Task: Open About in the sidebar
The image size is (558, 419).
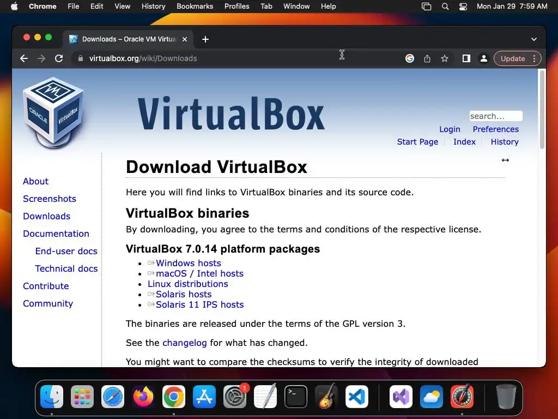Action: coord(35,181)
